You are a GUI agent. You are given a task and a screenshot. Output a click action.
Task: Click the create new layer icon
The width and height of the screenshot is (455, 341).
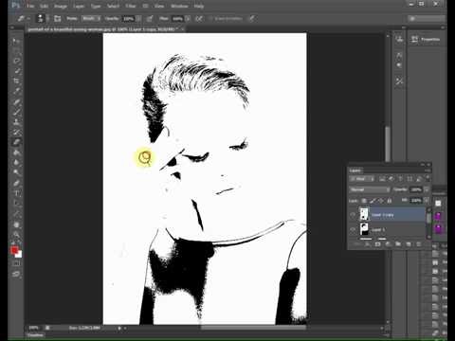[x=409, y=244]
